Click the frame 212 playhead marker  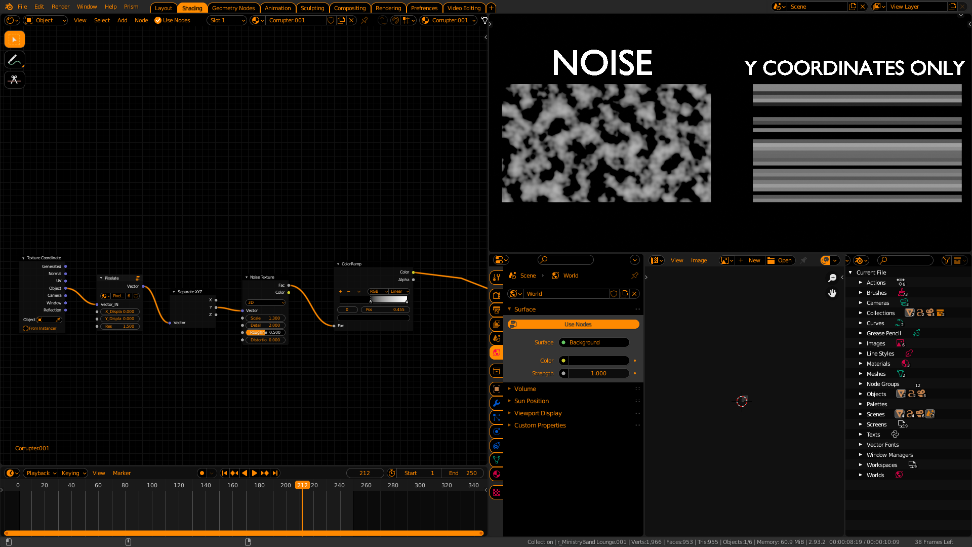click(302, 485)
